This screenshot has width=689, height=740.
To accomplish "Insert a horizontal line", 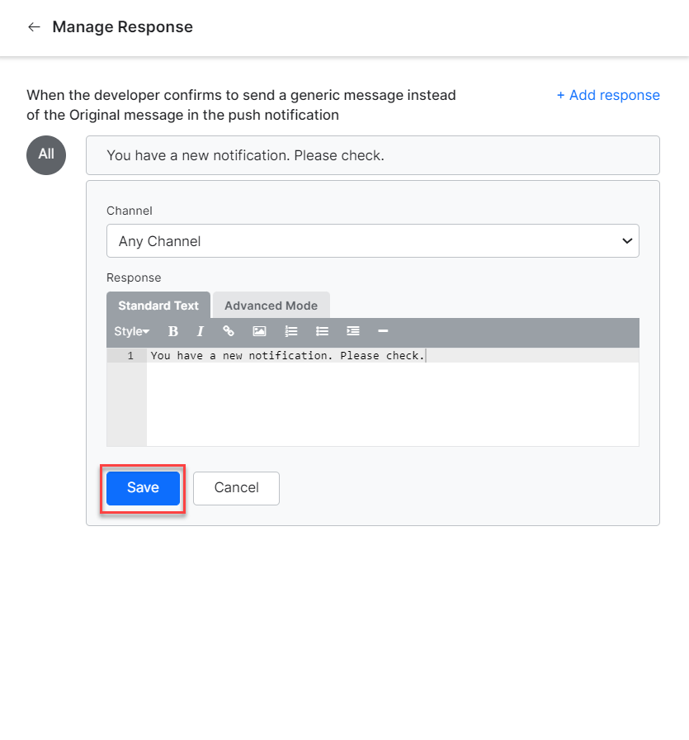I will tap(383, 331).
